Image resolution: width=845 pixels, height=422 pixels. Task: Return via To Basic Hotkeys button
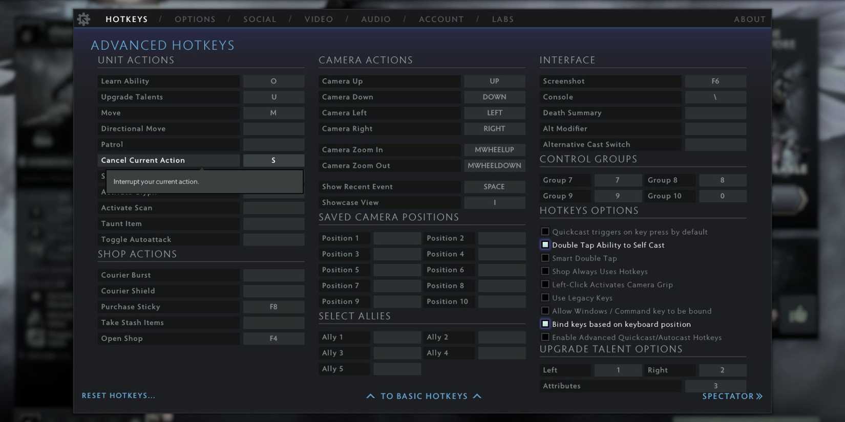coord(424,396)
